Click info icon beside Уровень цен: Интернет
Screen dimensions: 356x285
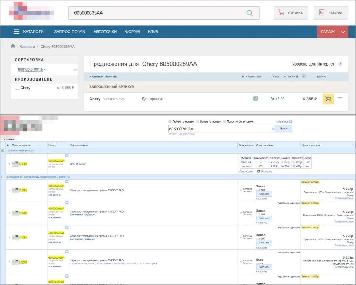tap(340, 64)
